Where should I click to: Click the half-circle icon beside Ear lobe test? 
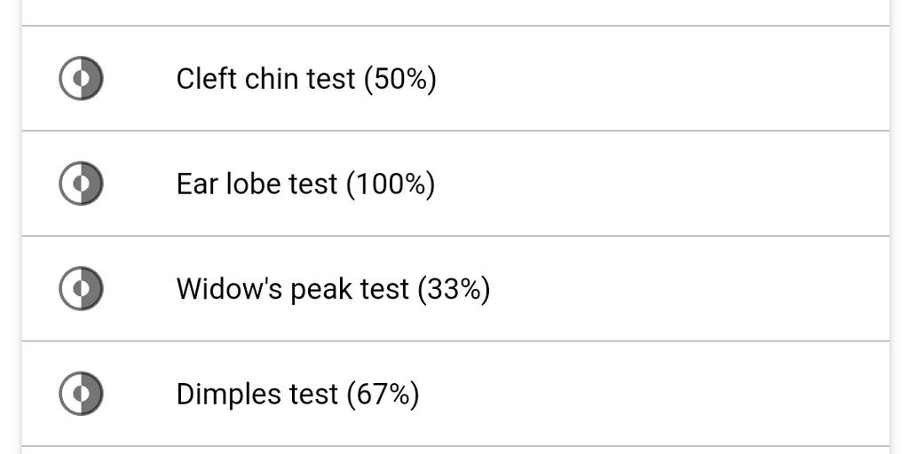[81, 184]
